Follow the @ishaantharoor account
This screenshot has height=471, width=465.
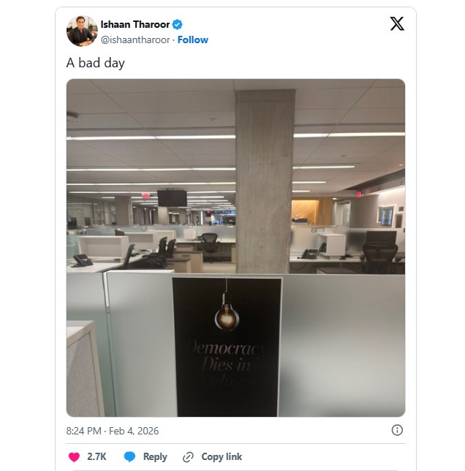(193, 39)
